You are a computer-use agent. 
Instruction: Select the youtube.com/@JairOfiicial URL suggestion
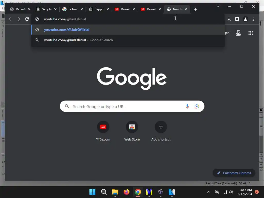pyautogui.click(x=128, y=30)
